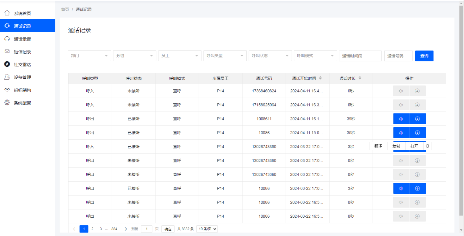The image size is (464, 236).
Task: Go to 系统首页 via sidebar icon
Action: pos(21,13)
